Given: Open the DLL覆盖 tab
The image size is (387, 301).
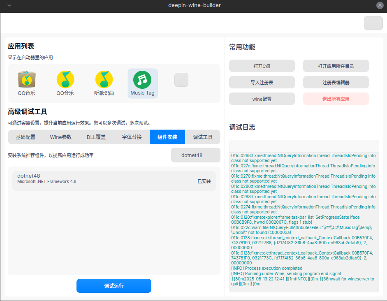Looking at the screenshot, I should tap(96, 137).
